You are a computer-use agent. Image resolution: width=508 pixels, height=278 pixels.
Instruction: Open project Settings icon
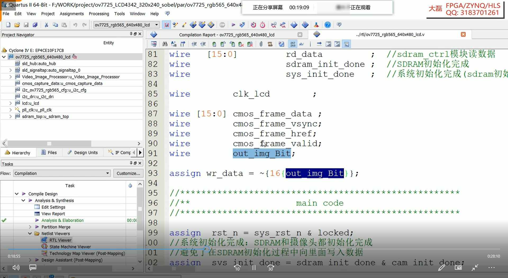(x=184, y=25)
